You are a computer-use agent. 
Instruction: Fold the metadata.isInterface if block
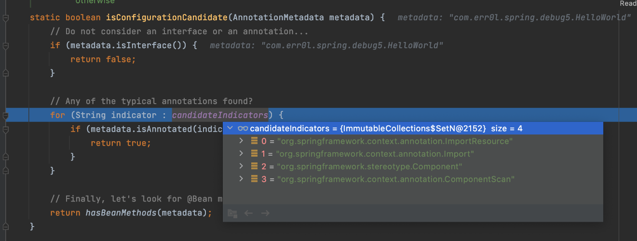[x=6, y=46]
